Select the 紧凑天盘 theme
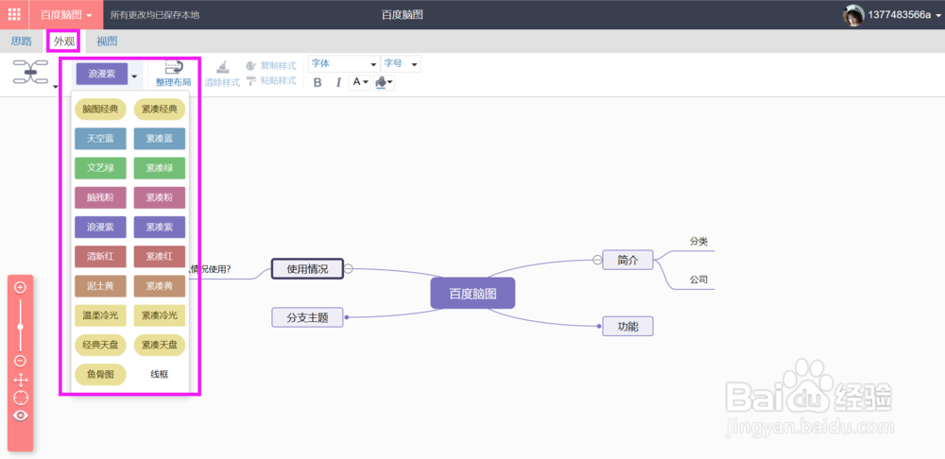The height and width of the screenshot is (459, 945). tap(160, 345)
